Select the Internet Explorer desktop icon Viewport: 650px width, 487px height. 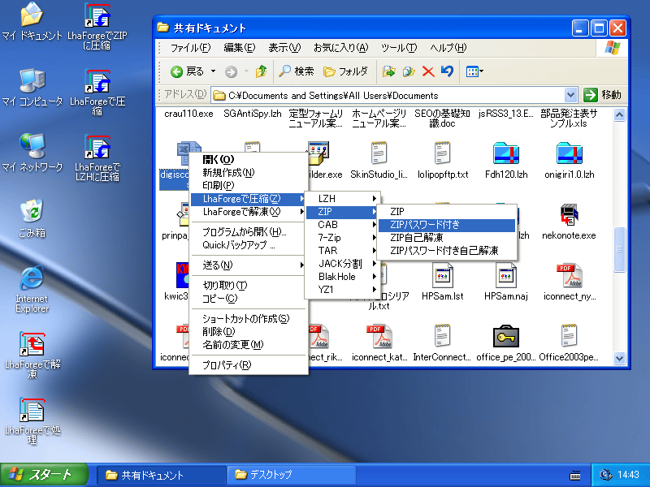32,289
